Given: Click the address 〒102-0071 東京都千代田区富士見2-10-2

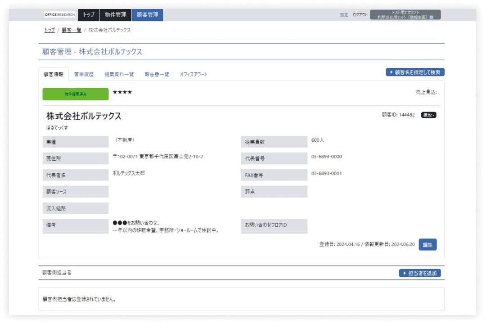Looking at the screenshot, I should [x=158, y=157].
